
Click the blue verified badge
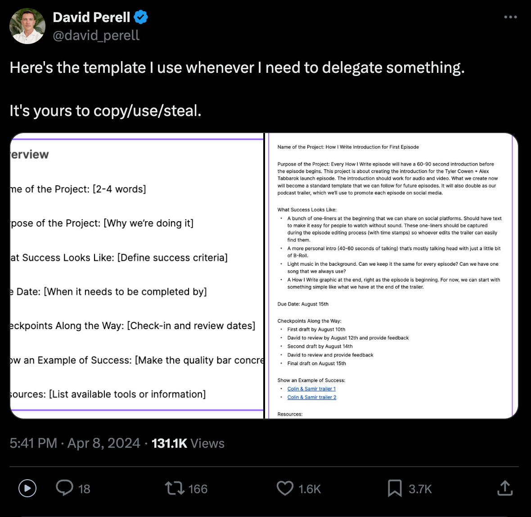click(x=141, y=18)
